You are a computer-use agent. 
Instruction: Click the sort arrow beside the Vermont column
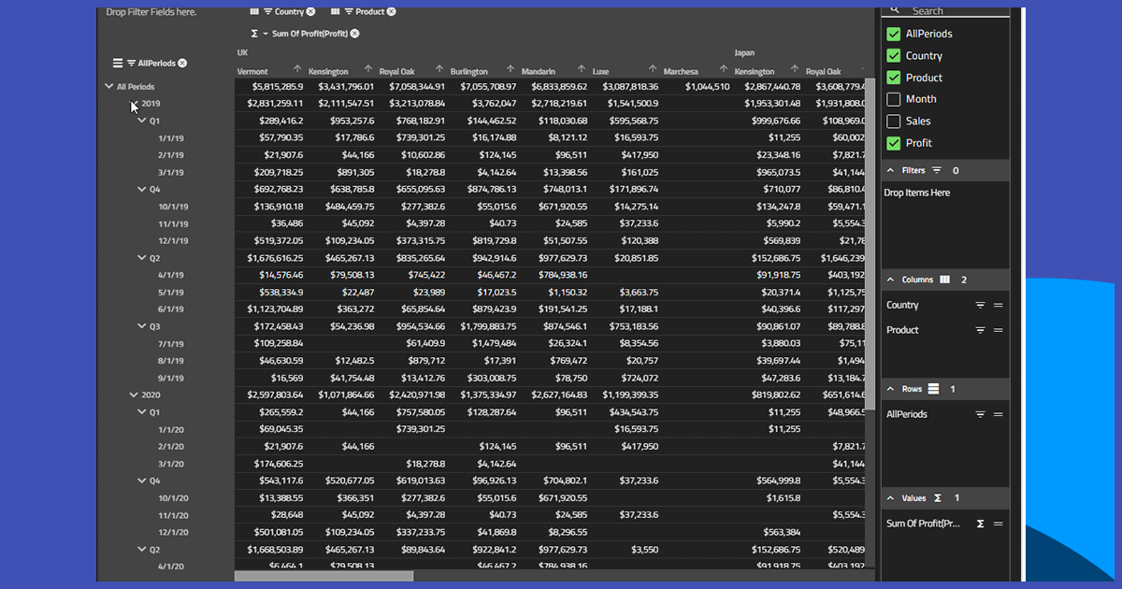[297, 70]
